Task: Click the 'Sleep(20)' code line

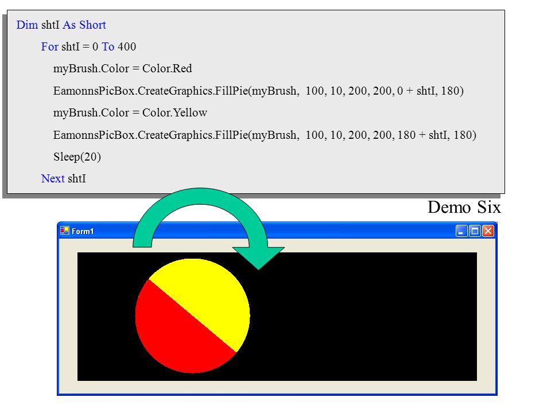Action: point(77,157)
